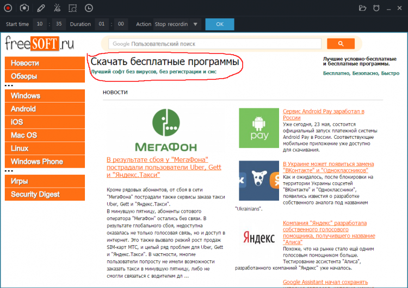Confirm schedule with OK button
This screenshot has height=288, width=408.
pyautogui.click(x=220, y=24)
